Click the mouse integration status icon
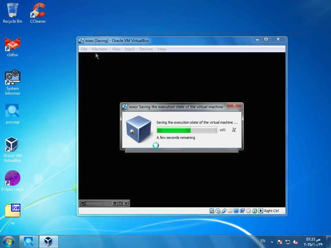This screenshot has height=248, width=331. coord(255,211)
